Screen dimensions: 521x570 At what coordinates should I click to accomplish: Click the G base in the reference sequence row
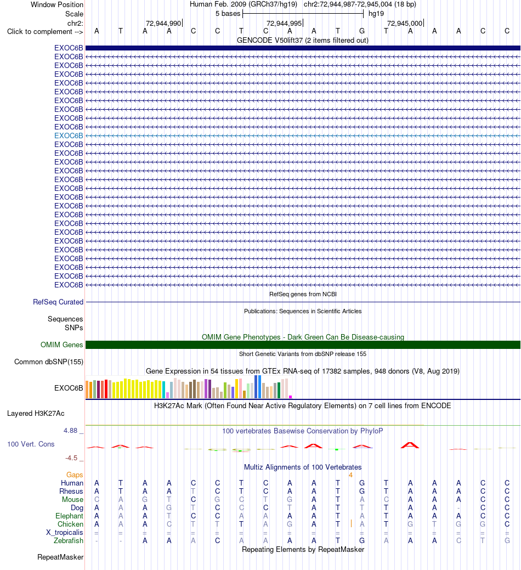click(362, 31)
